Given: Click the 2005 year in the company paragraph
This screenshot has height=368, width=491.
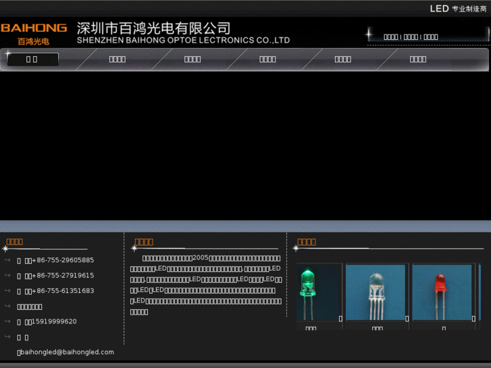Looking at the screenshot, I should (x=201, y=258).
